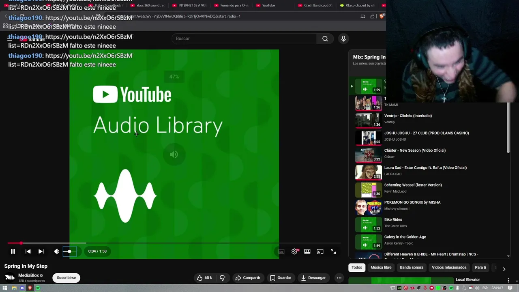Open File Explorer from taskbar
The height and width of the screenshot is (292, 519).
pyautogui.click(x=14, y=288)
